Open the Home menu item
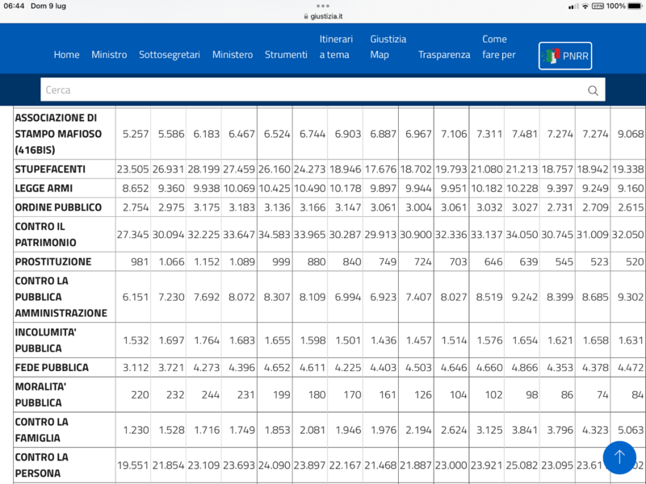646x484 pixels. [x=66, y=55]
